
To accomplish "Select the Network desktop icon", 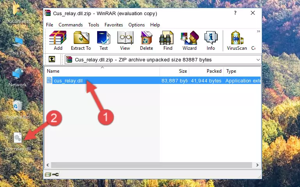I will point(18,77).
